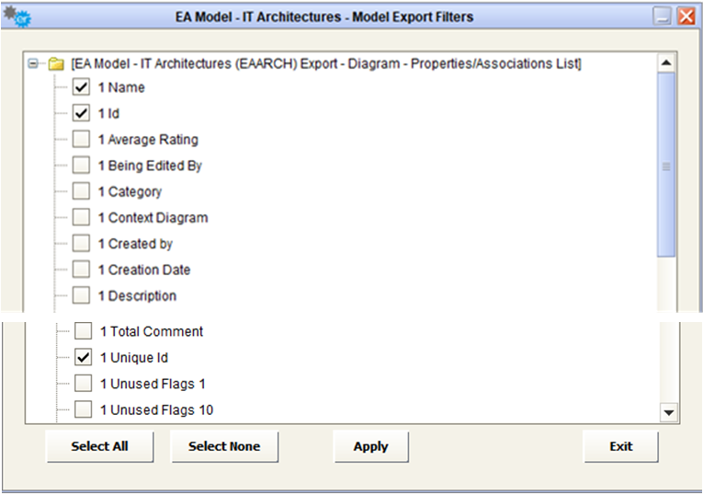The image size is (703, 495).
Task: Enable the 1 Average Rating checkbox
Action: coord(81,140)
